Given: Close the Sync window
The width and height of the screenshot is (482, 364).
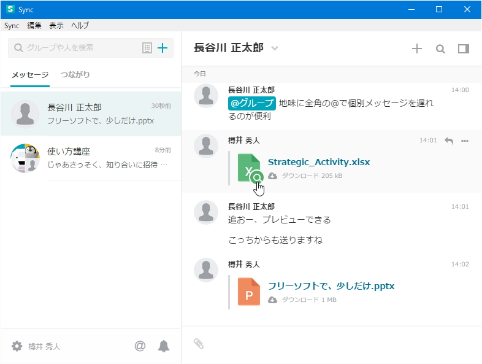Looking at the screenshot, I should (x=467, y=10).
